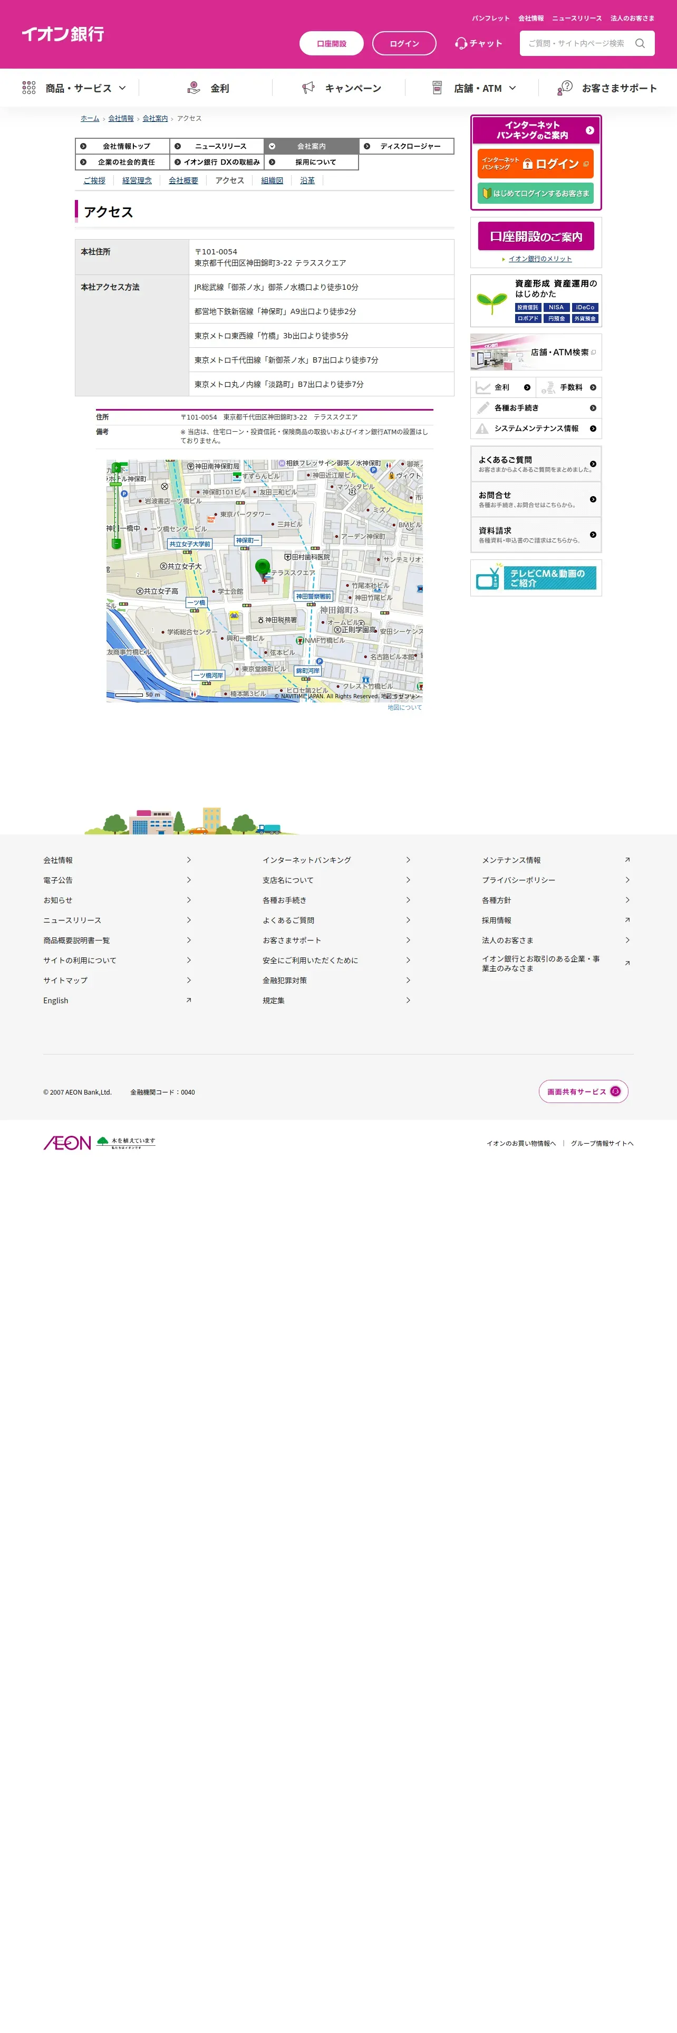Open the 経営理念 anchor link
This screenshot has height=2033, width=677.
pyautogui.click(x=137, y=180)
